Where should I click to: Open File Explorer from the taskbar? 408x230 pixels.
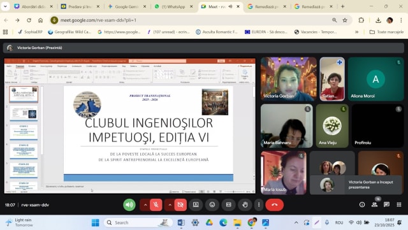237,223
